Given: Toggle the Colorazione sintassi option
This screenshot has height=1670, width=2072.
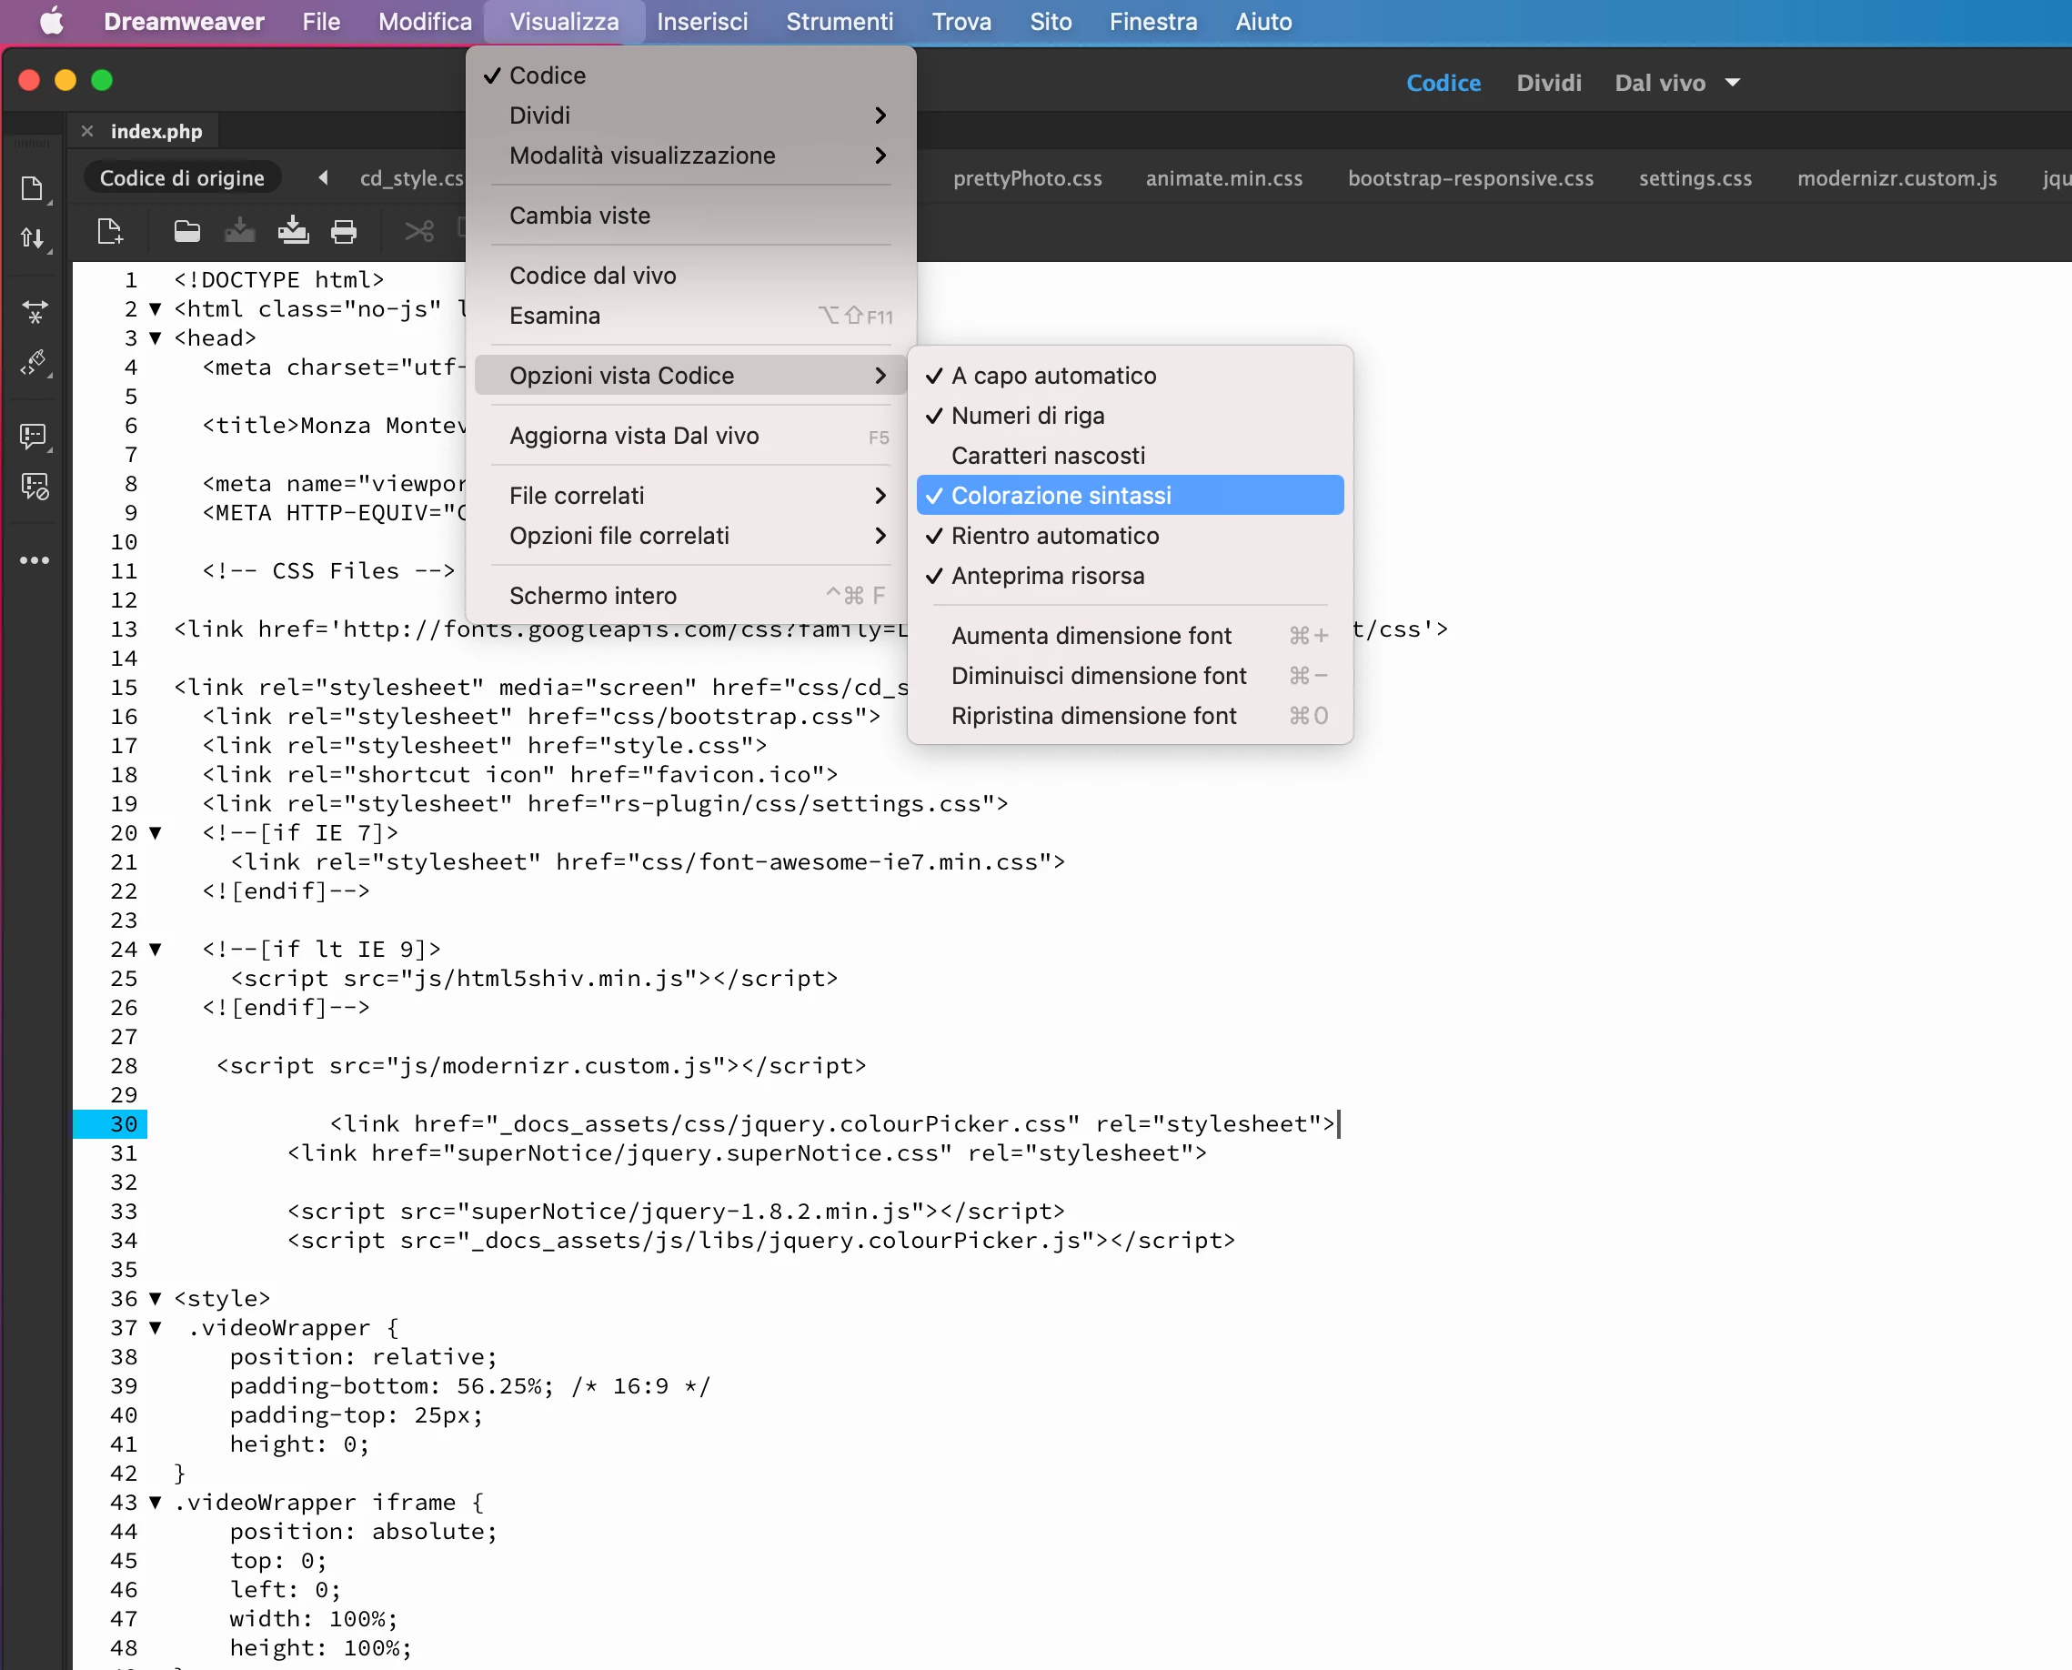Looking at the screenshot, I should (1061, 496).
